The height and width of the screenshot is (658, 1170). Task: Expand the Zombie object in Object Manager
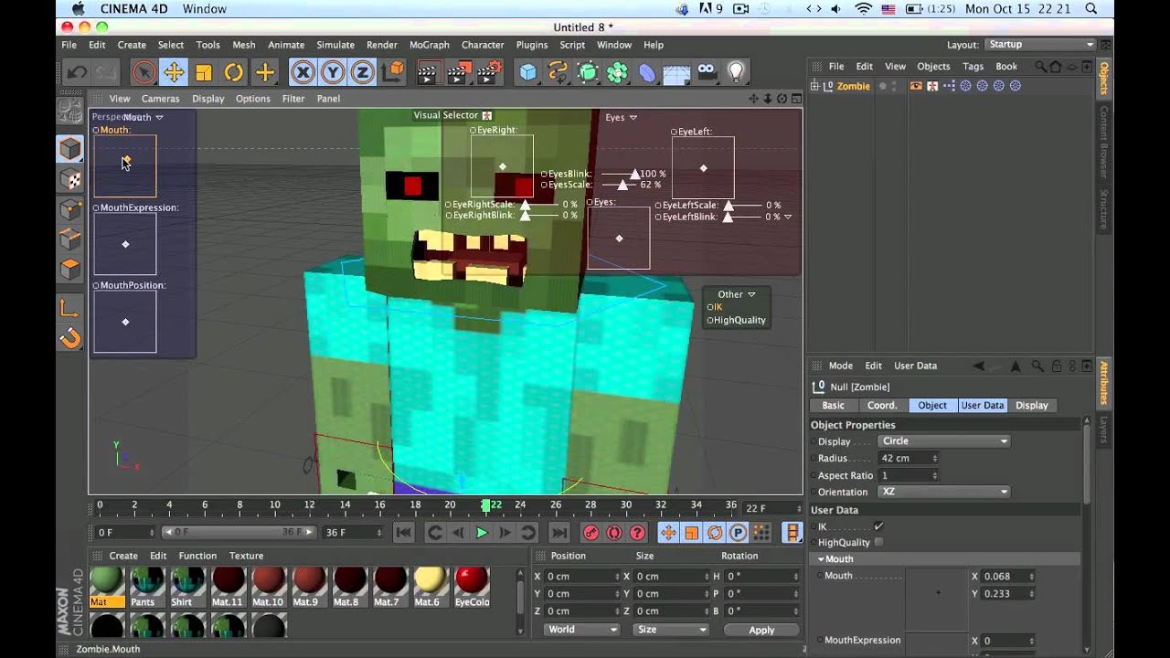(814, 86)
